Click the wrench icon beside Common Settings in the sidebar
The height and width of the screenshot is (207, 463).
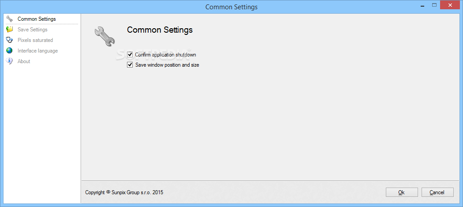(x=9, y=19)
